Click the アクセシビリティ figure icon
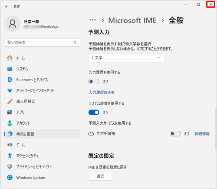Viewport: 217px width, 189px height. point(10,156)
